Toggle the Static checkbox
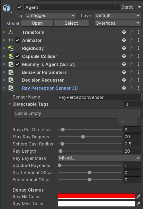 coord(117,7)
